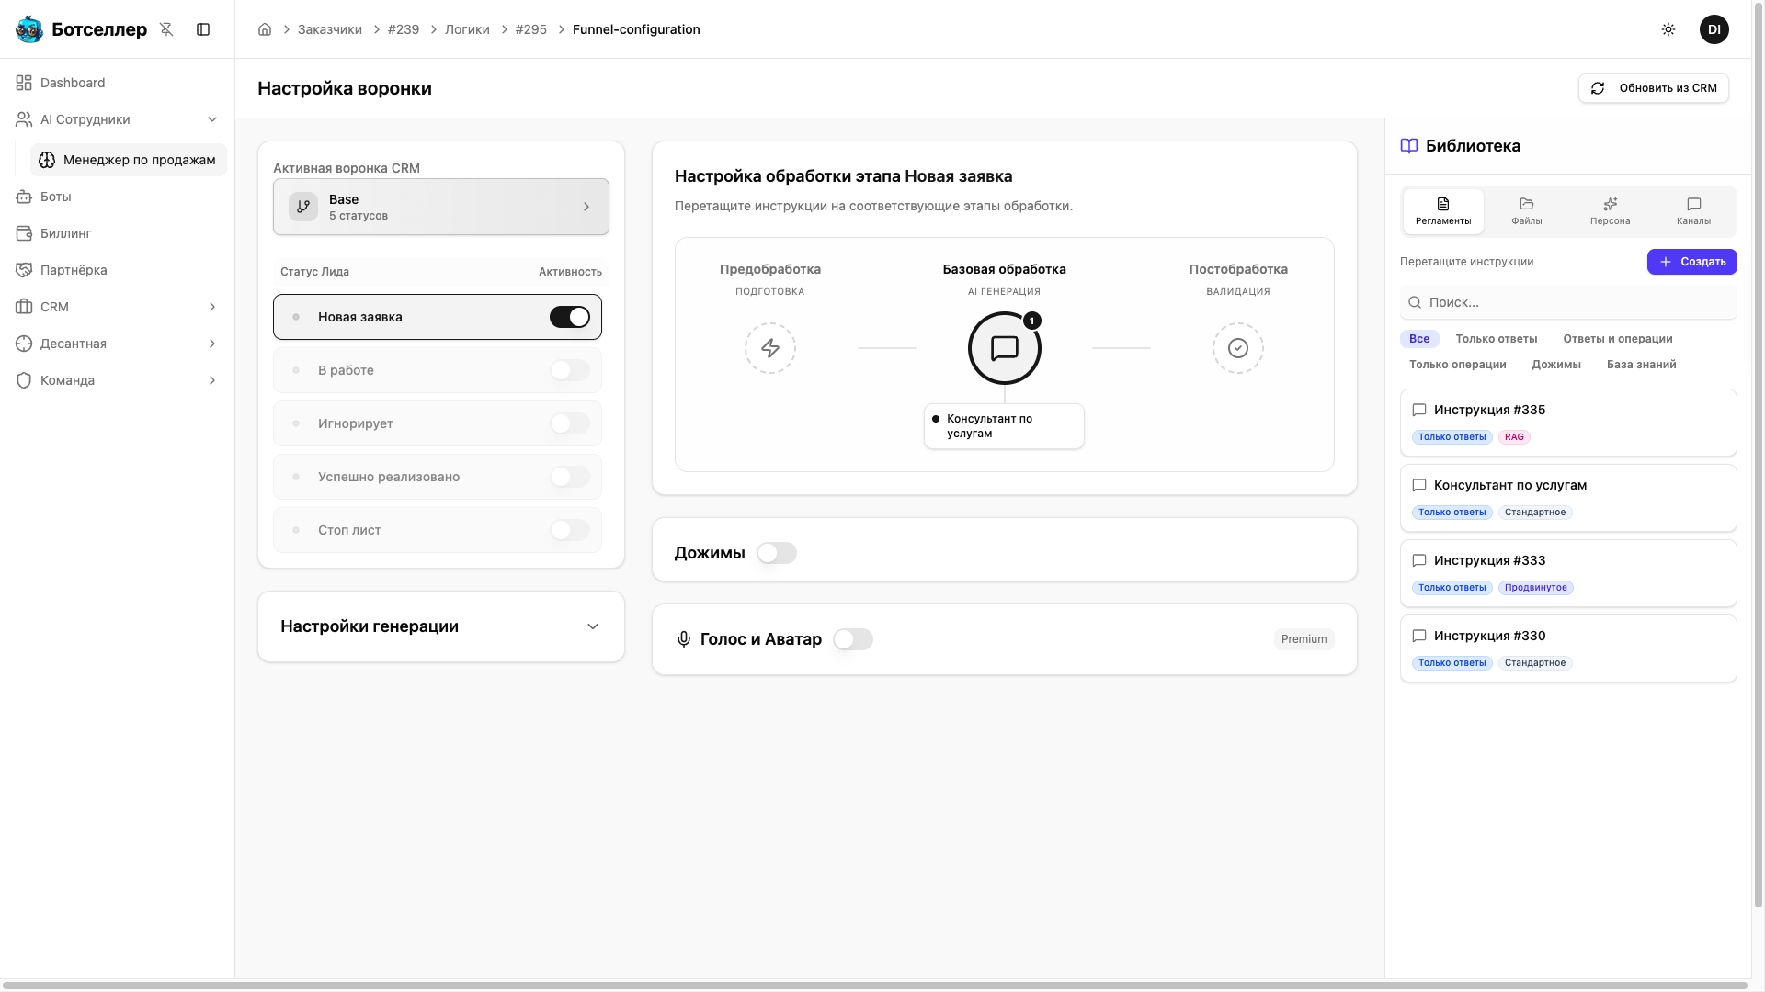The width and height of the screenshot is (1765, 992).
Task: Disable the Новая заявка activity toggle
Action: coord(570,317)
